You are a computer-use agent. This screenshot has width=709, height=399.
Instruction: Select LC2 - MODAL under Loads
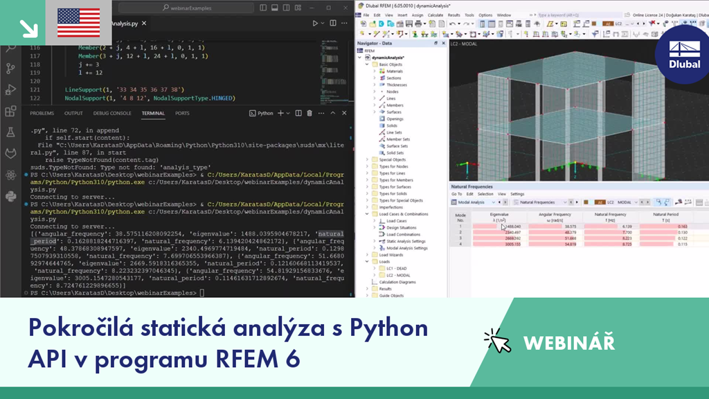point(398,275)
